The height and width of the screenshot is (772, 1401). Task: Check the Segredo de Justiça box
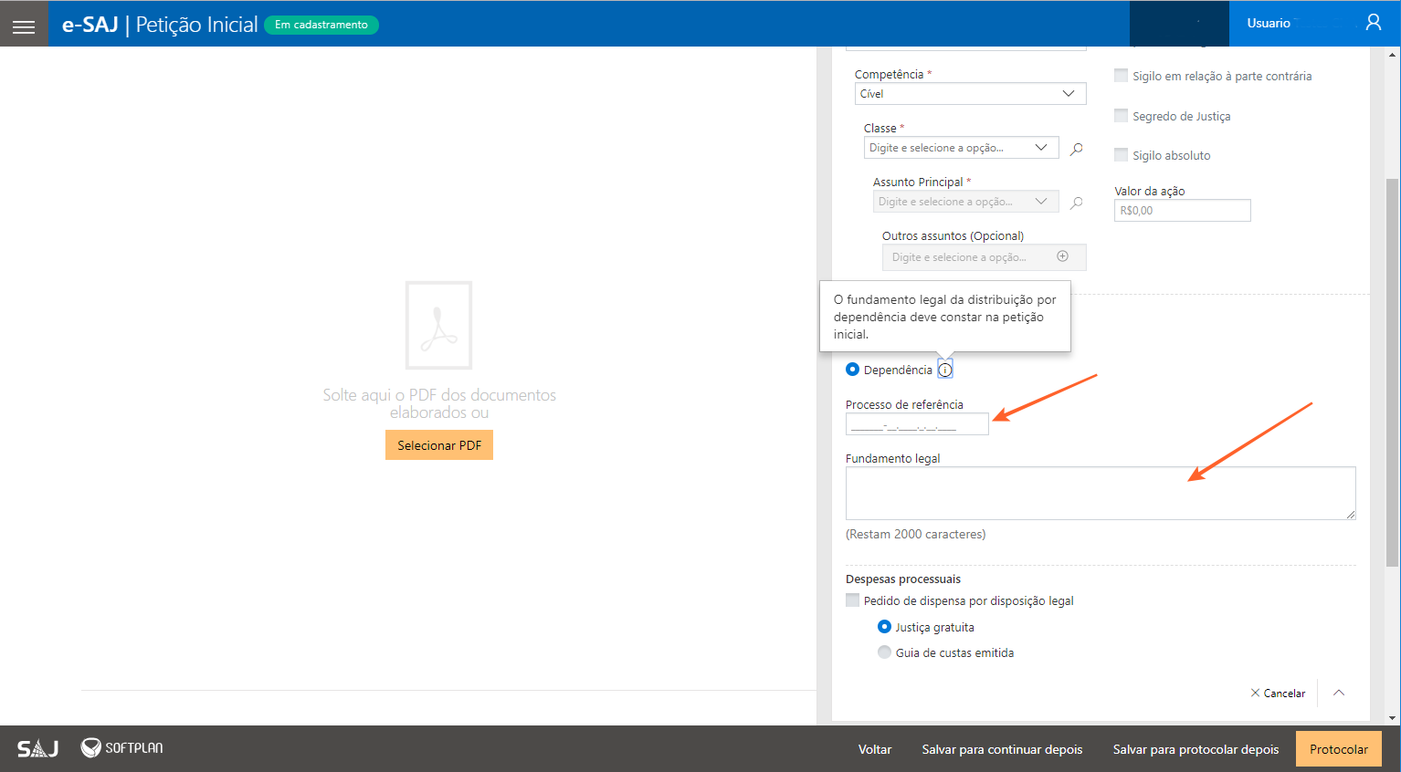1121,116
